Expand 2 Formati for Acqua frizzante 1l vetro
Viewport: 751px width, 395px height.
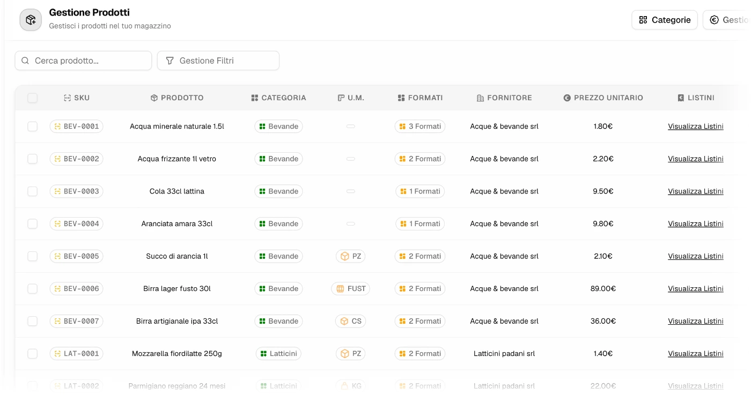420,159
